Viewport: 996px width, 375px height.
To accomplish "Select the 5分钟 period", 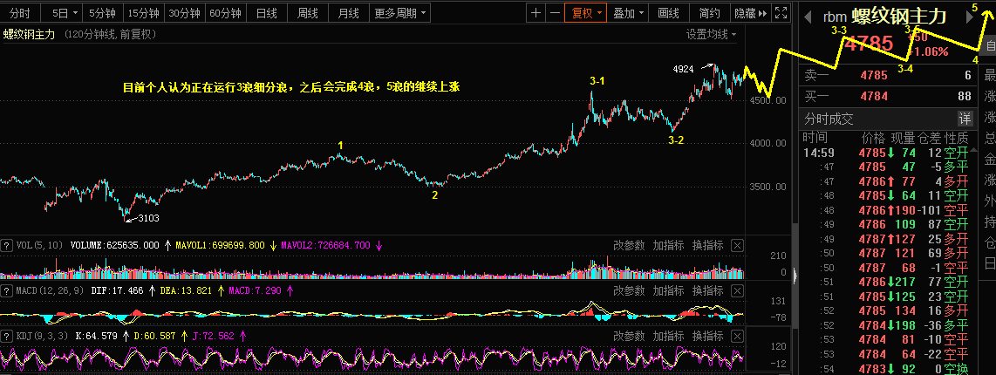I will click(x=103, y=12).
